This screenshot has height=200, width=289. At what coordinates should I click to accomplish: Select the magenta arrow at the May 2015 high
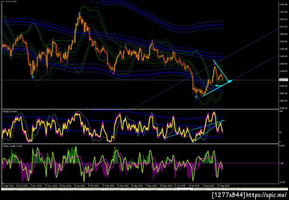tap(152, 40)
